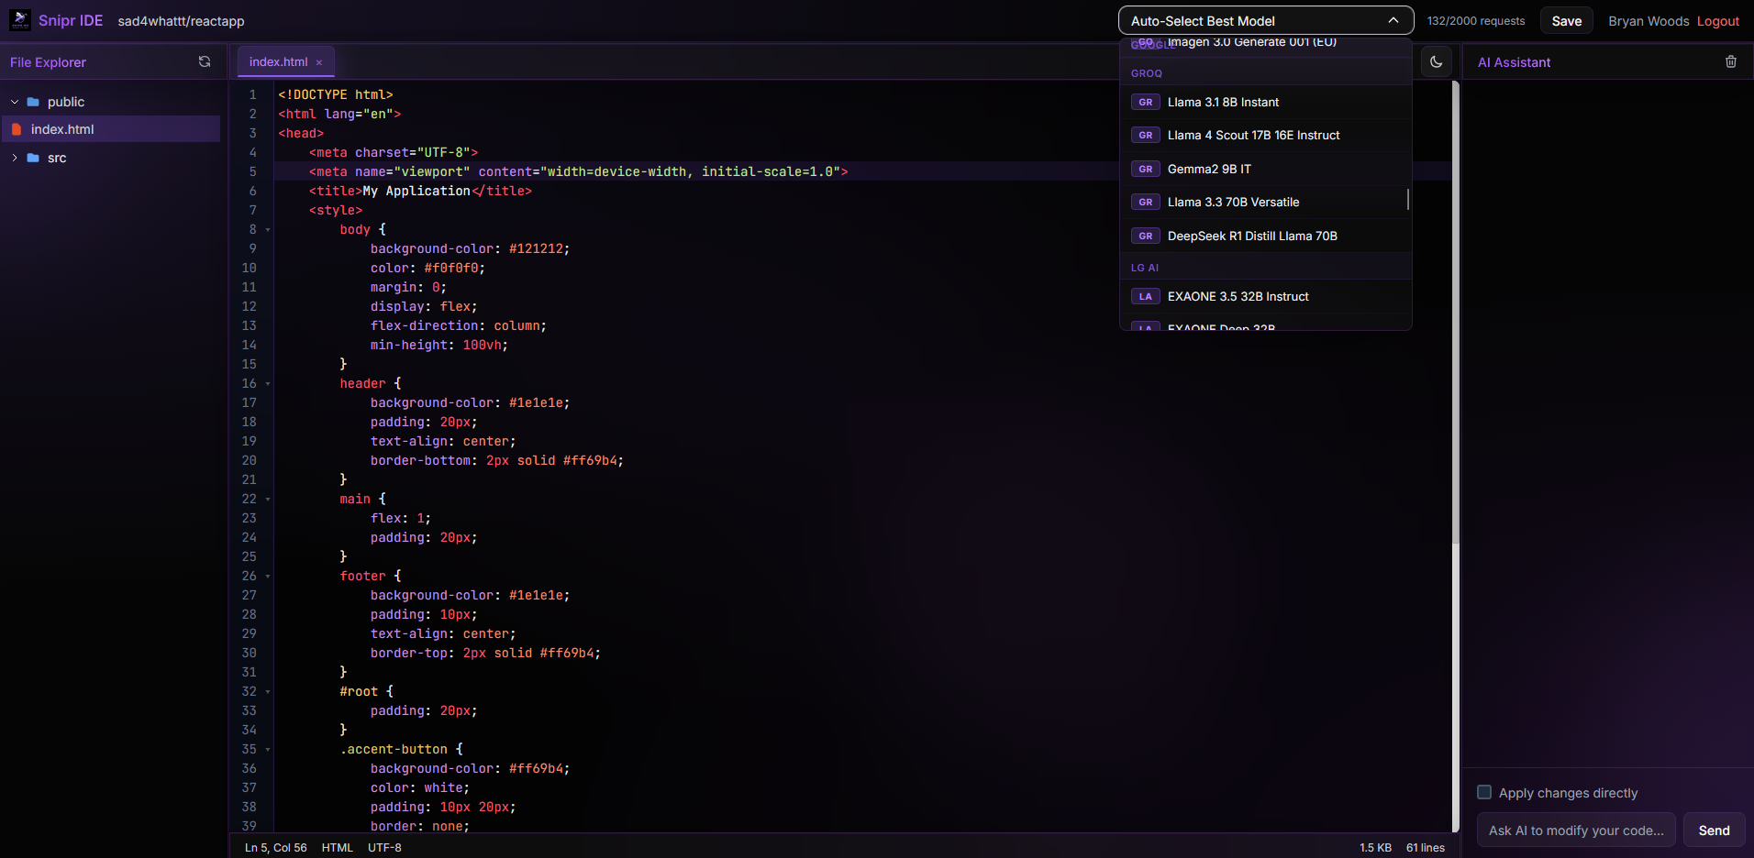Screen dimensions: 1754x858
Task: Collapse the Auto-Select Best Model dropdown
Action: tap(1393, 20)
